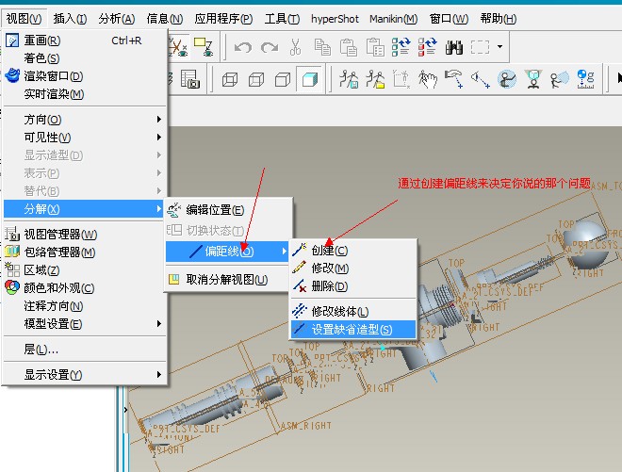
Task: Choose 重画(R) redraw entry
Action: click(x=85, y=41)
